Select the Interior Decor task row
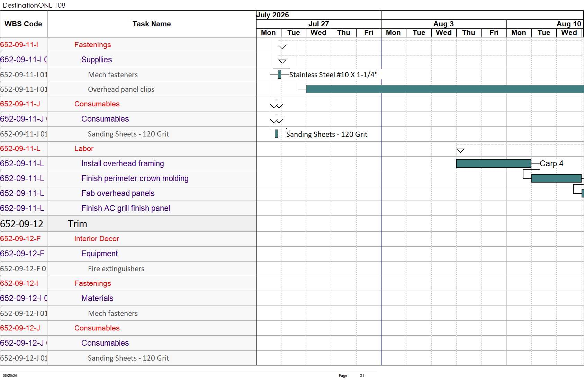The height and width of the screenshot is (380, 584). tap(128, 239)
